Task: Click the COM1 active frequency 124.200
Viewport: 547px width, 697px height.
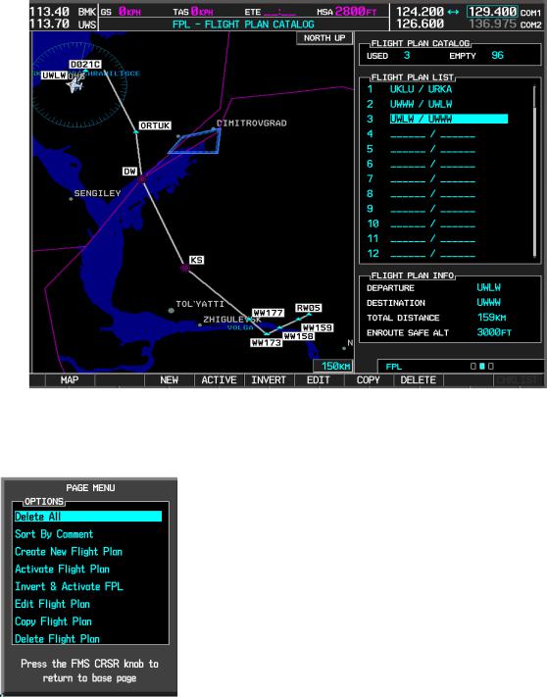Action: [420, 12]
